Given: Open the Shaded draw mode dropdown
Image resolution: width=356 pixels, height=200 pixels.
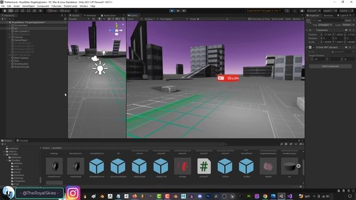Looking at the screenshot, I should click(79, 19).
